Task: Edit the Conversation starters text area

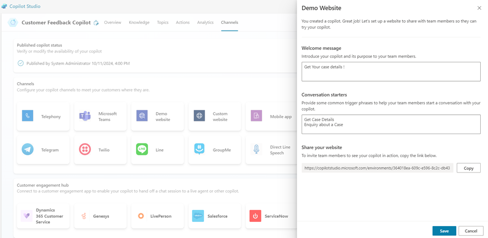Action: click(390, 124)
